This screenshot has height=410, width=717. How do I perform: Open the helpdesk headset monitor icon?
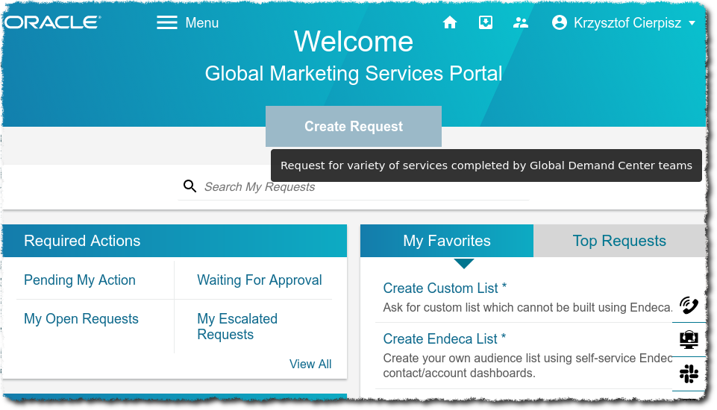tap(689, 340)
